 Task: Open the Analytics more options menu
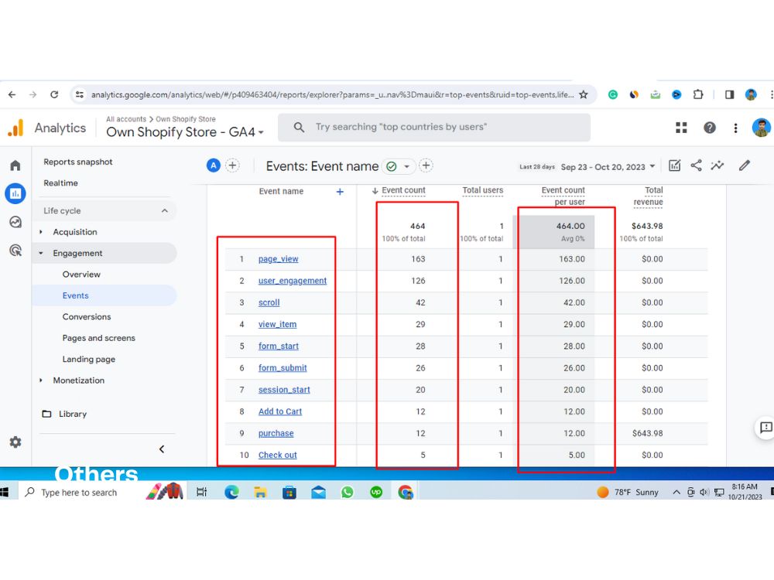(x=735, y=128)
